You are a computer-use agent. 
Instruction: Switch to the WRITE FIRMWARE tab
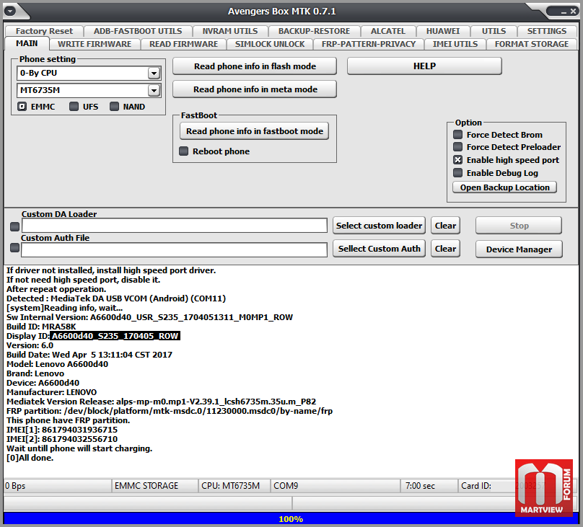click(95, 44)
